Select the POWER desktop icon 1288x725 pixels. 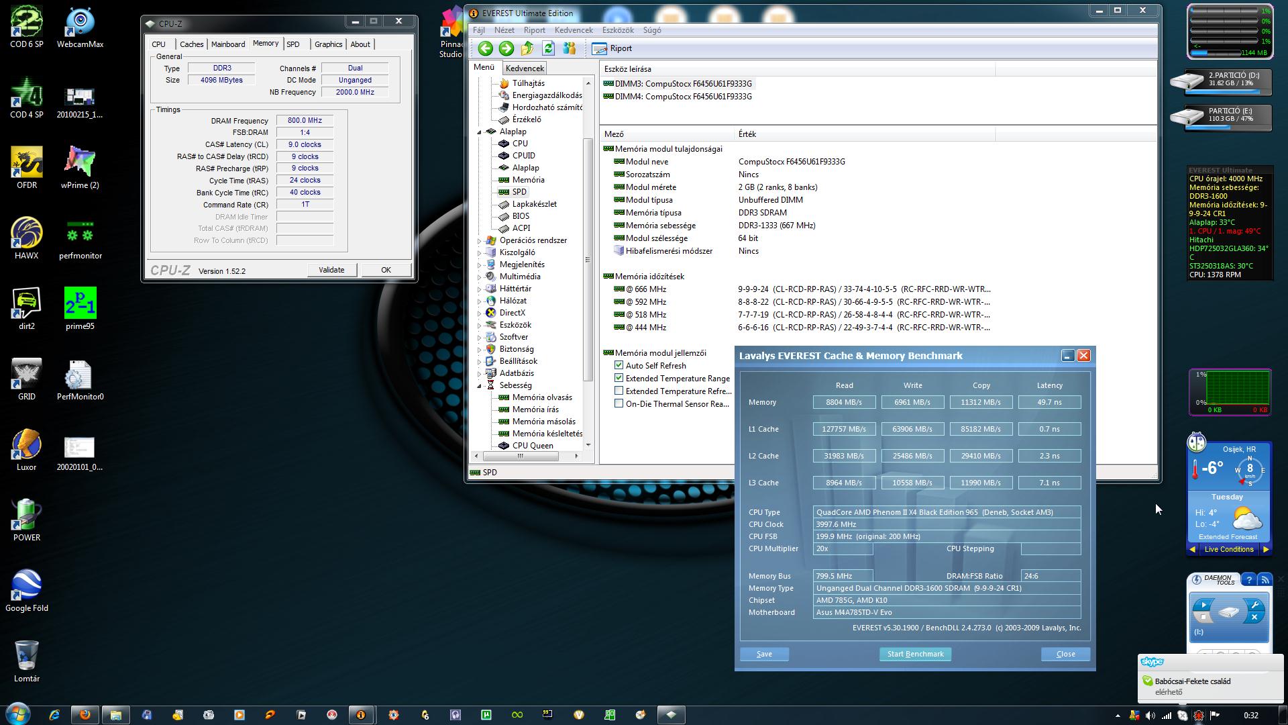click(27, 520)
